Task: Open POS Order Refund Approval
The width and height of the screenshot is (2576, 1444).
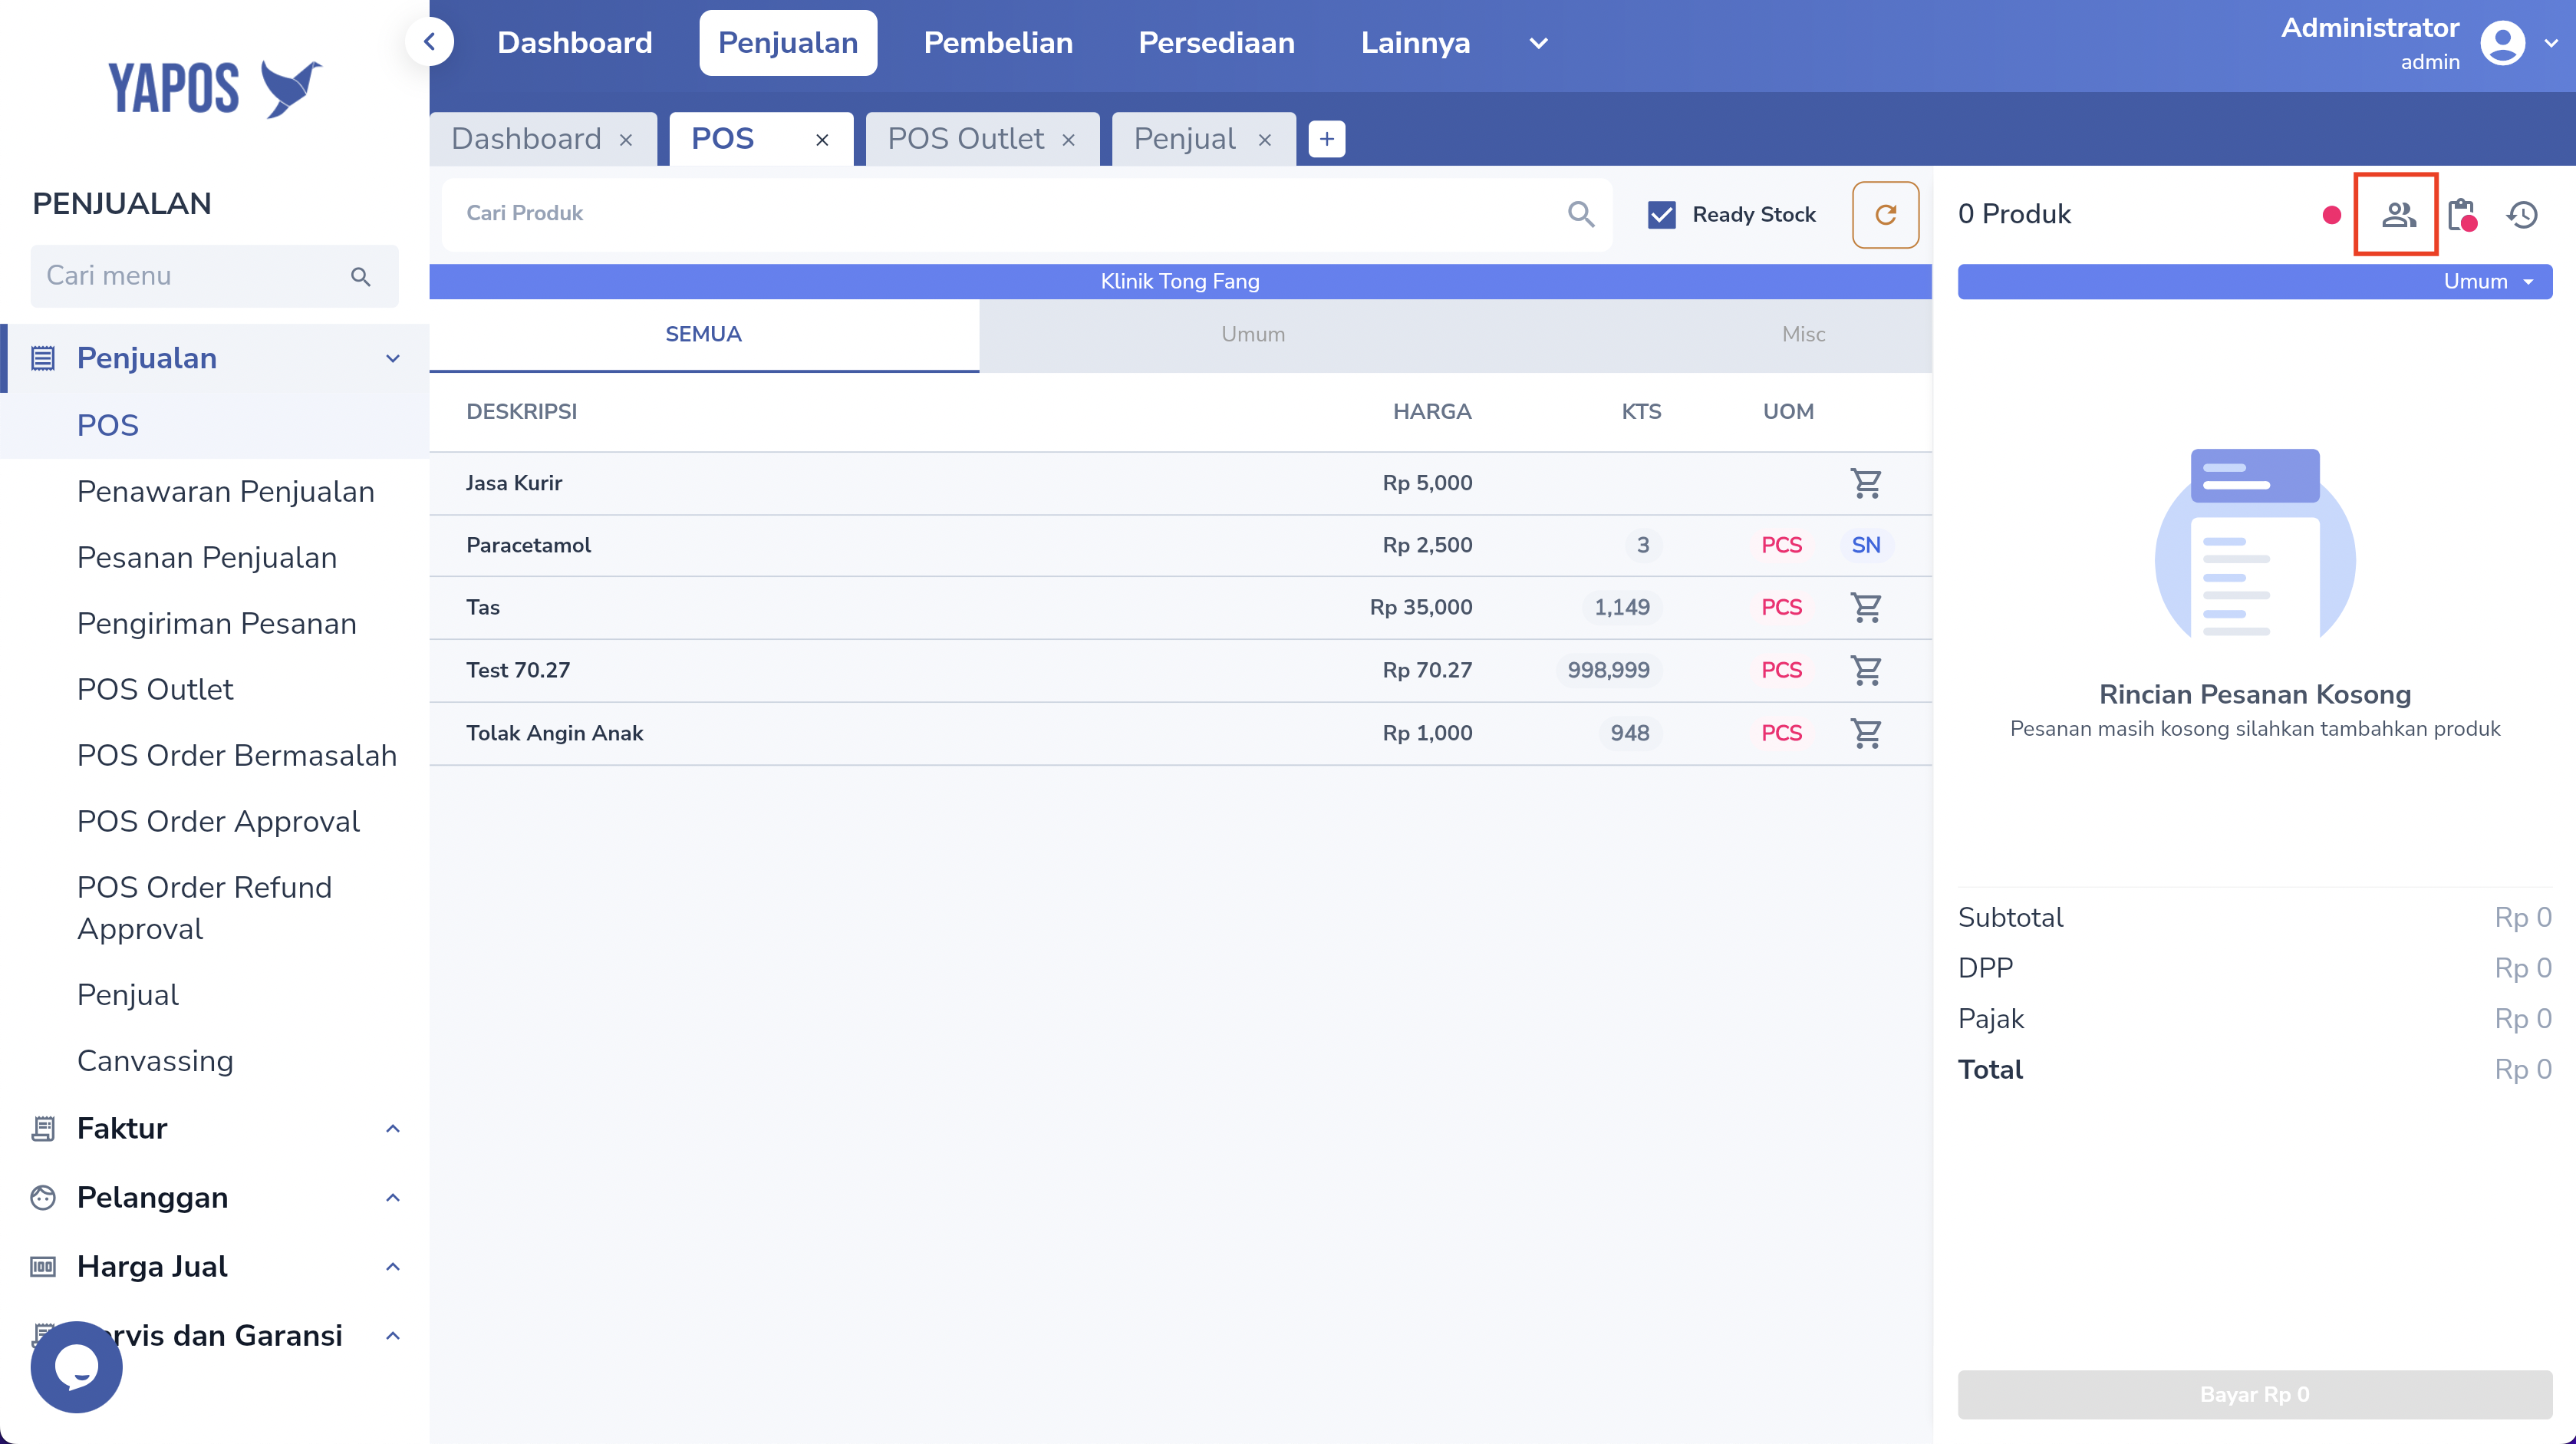Action: (x=204, y=908)
